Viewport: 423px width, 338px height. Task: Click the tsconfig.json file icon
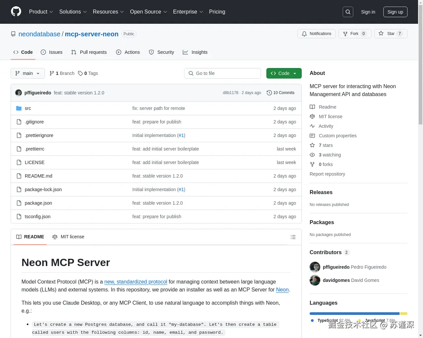click(19, 217)
